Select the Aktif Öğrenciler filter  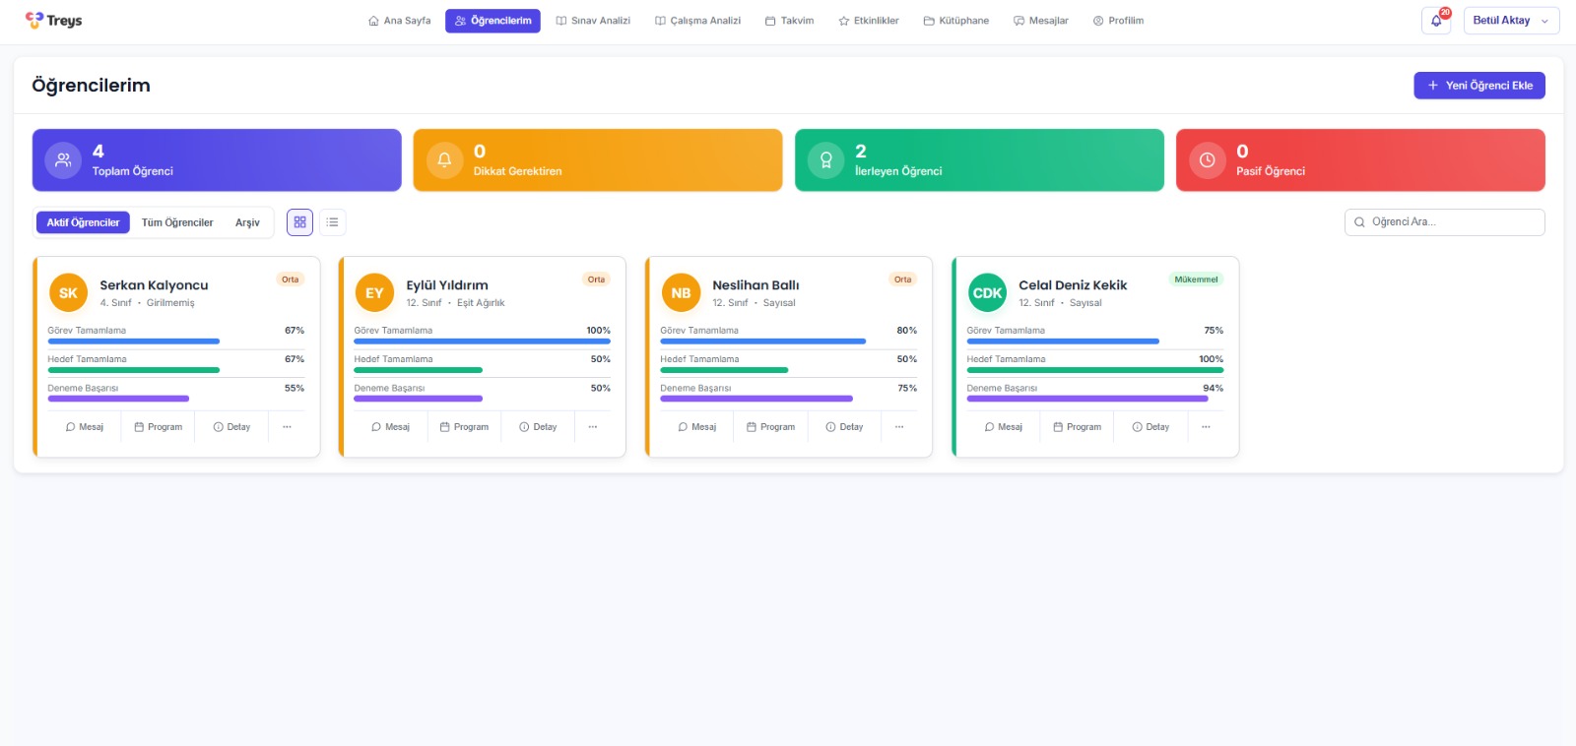[83, 222]
